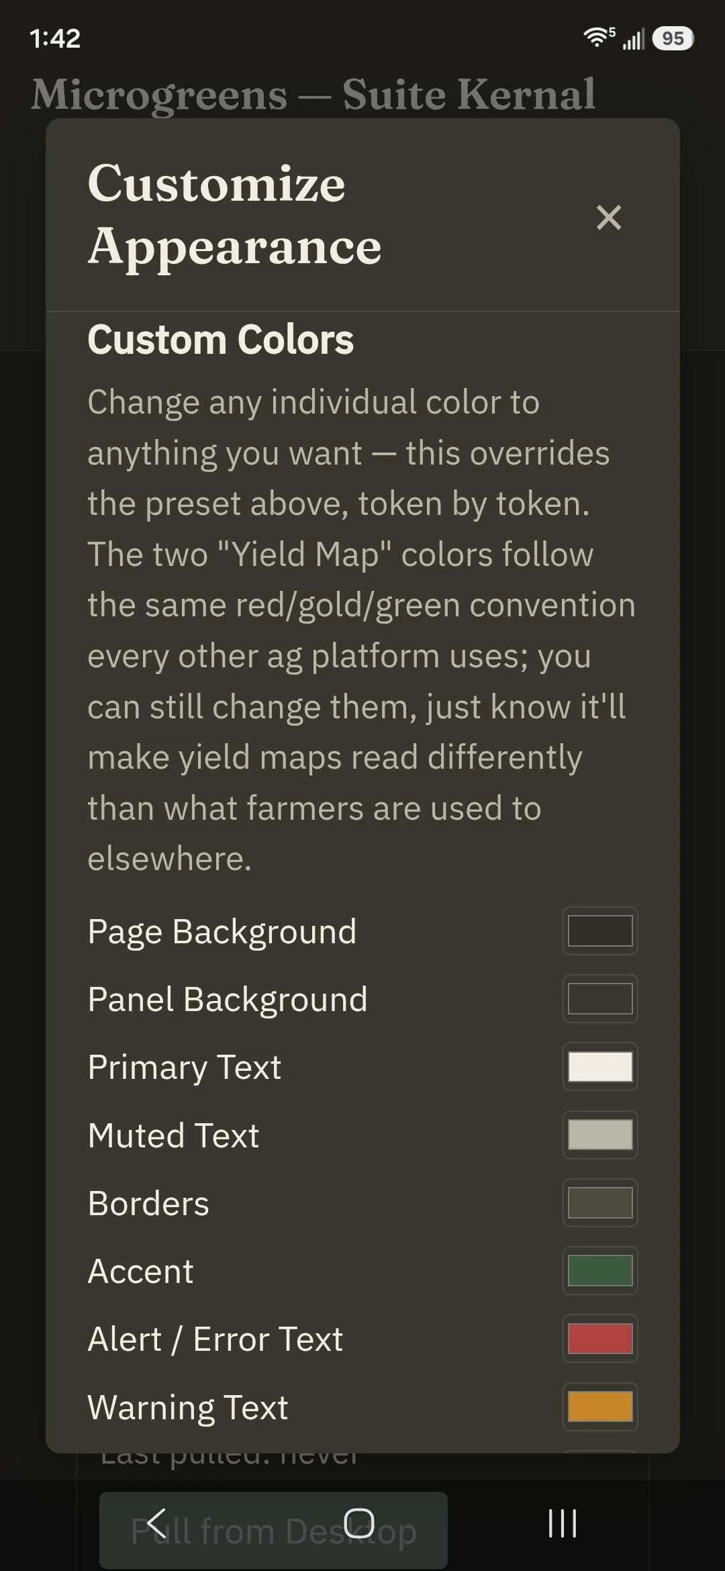The height and width of the screenshot is (1571, 725).
Task: Open the recent apps navigation icon
Action: (x=563, y=1523)
